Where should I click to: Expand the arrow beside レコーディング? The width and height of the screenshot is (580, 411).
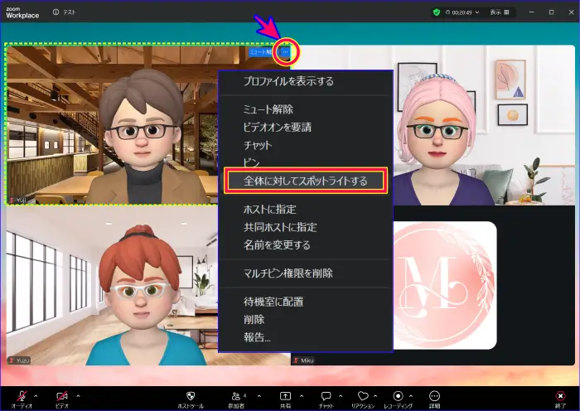click(411, 396)
